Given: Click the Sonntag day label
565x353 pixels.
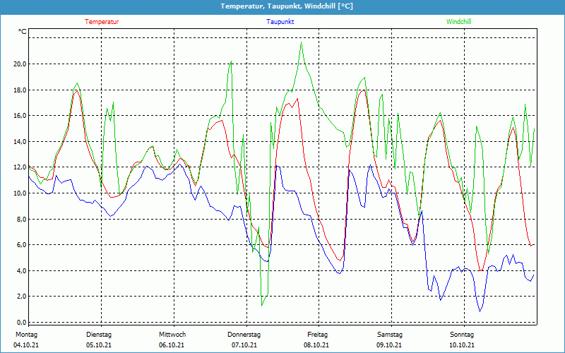Looking at the screenshot, I should click(x=462, y=335).
